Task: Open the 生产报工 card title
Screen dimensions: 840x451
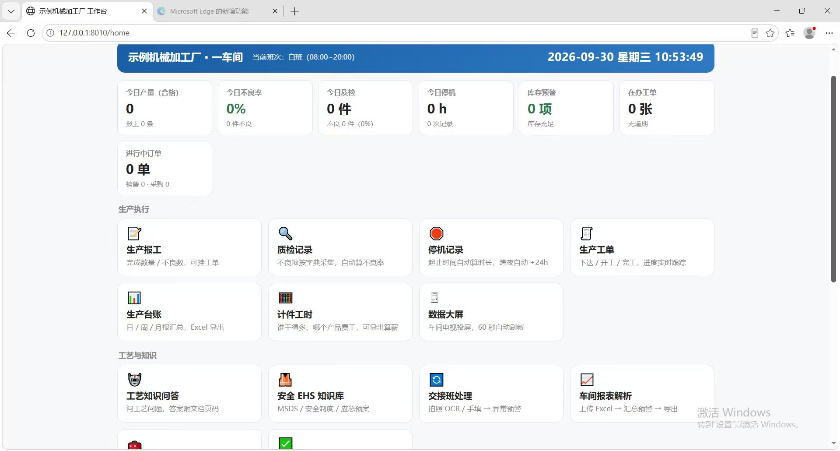Action: pos(144,250)
